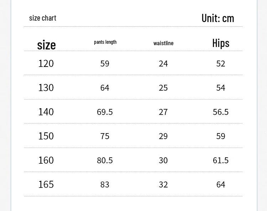The width and height of the screenshot is (267, 211).
Task: Select the "size" column header
Action: pos(46,45)
